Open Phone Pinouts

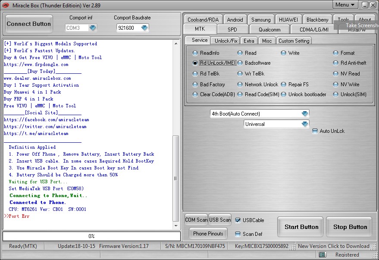click(x=208, y=233)
